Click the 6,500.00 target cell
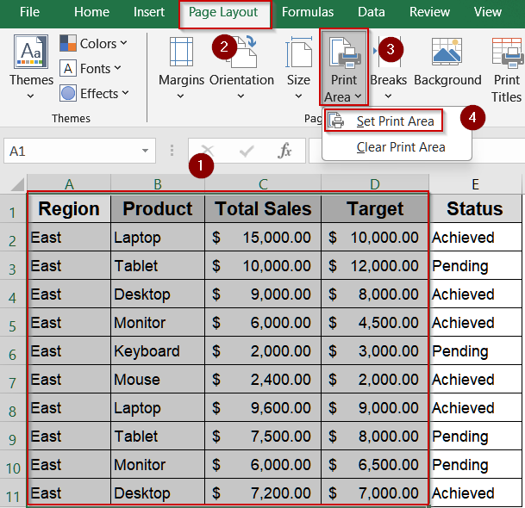Viewport: 525px width, 508px height. pyautogui.click(x=375, y=465)
